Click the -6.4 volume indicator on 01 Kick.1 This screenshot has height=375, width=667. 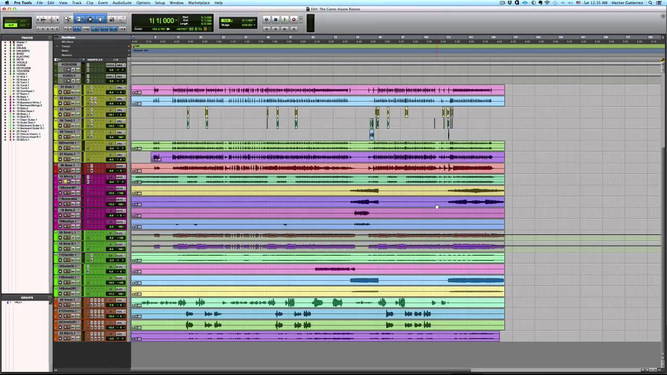point(111,92)
